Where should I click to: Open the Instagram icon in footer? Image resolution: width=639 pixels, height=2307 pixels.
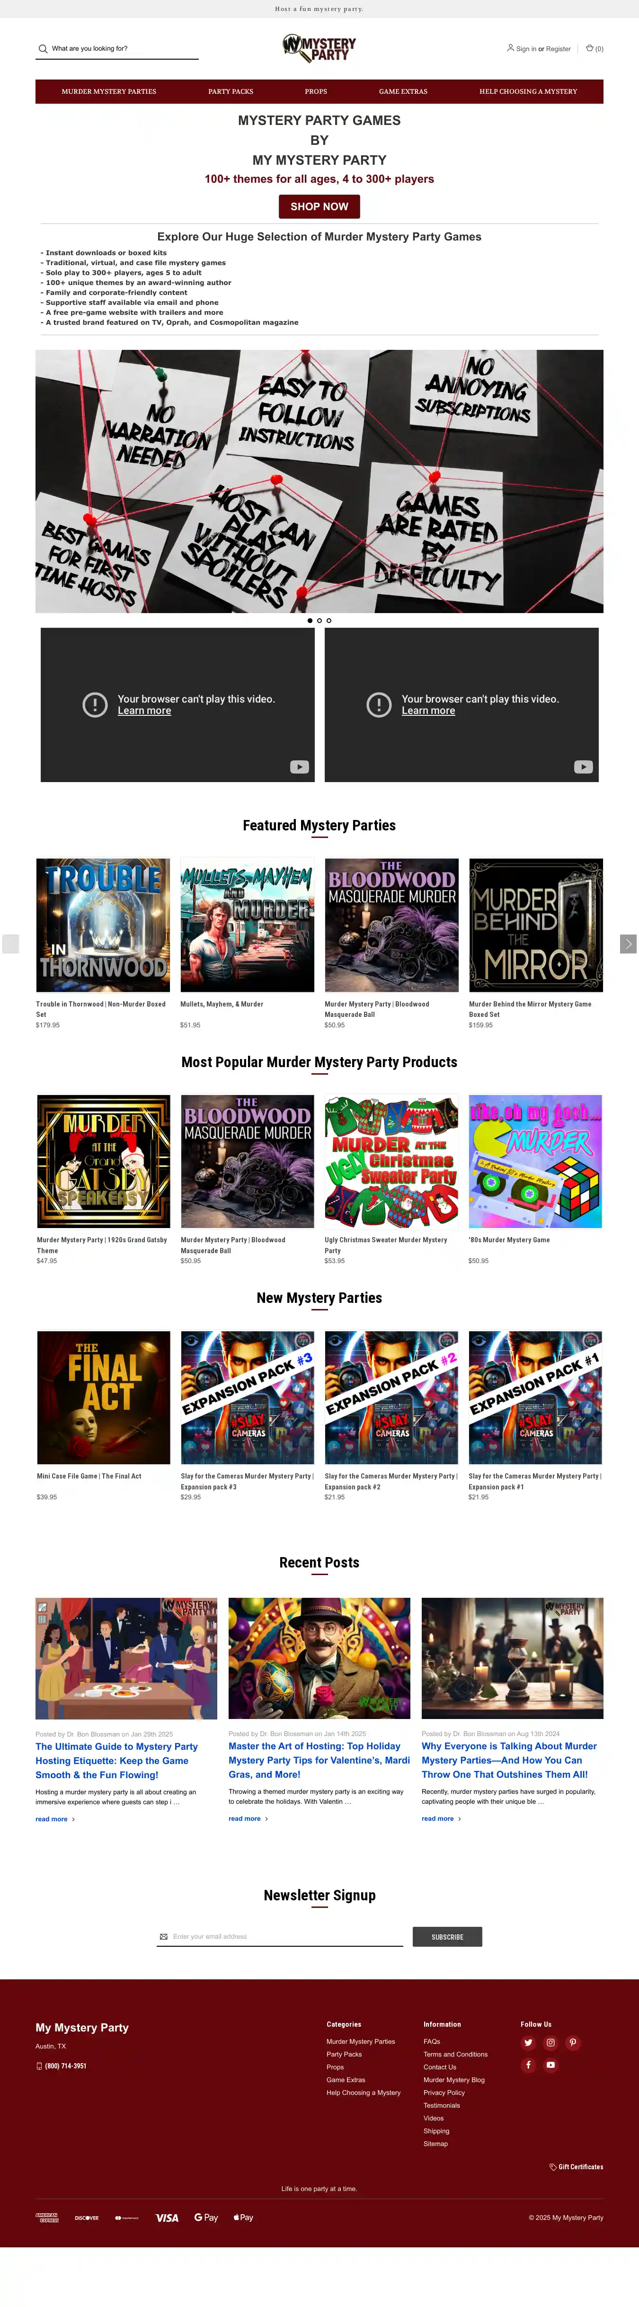coord(550,2043)
